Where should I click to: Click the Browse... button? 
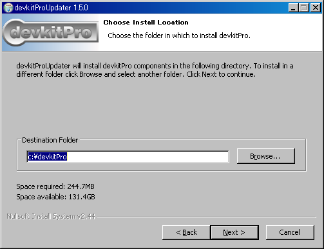[266, 156]
